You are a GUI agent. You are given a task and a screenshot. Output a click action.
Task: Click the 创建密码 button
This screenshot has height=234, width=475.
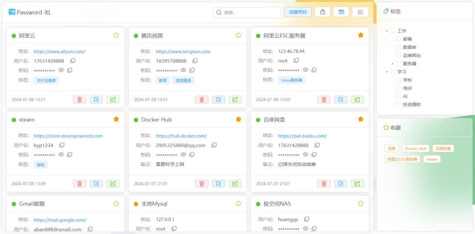point(298,12)
